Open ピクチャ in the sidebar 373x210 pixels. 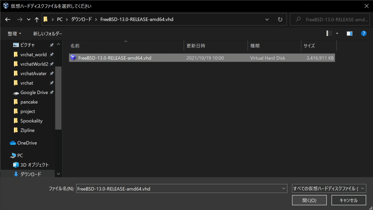click(27, 45)
